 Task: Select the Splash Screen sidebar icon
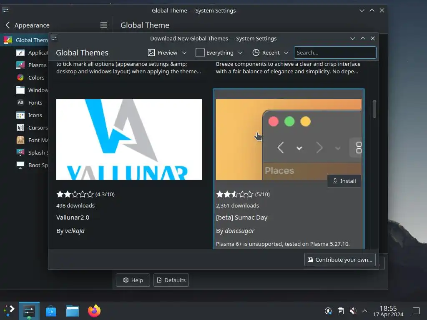tap(20, 152)
